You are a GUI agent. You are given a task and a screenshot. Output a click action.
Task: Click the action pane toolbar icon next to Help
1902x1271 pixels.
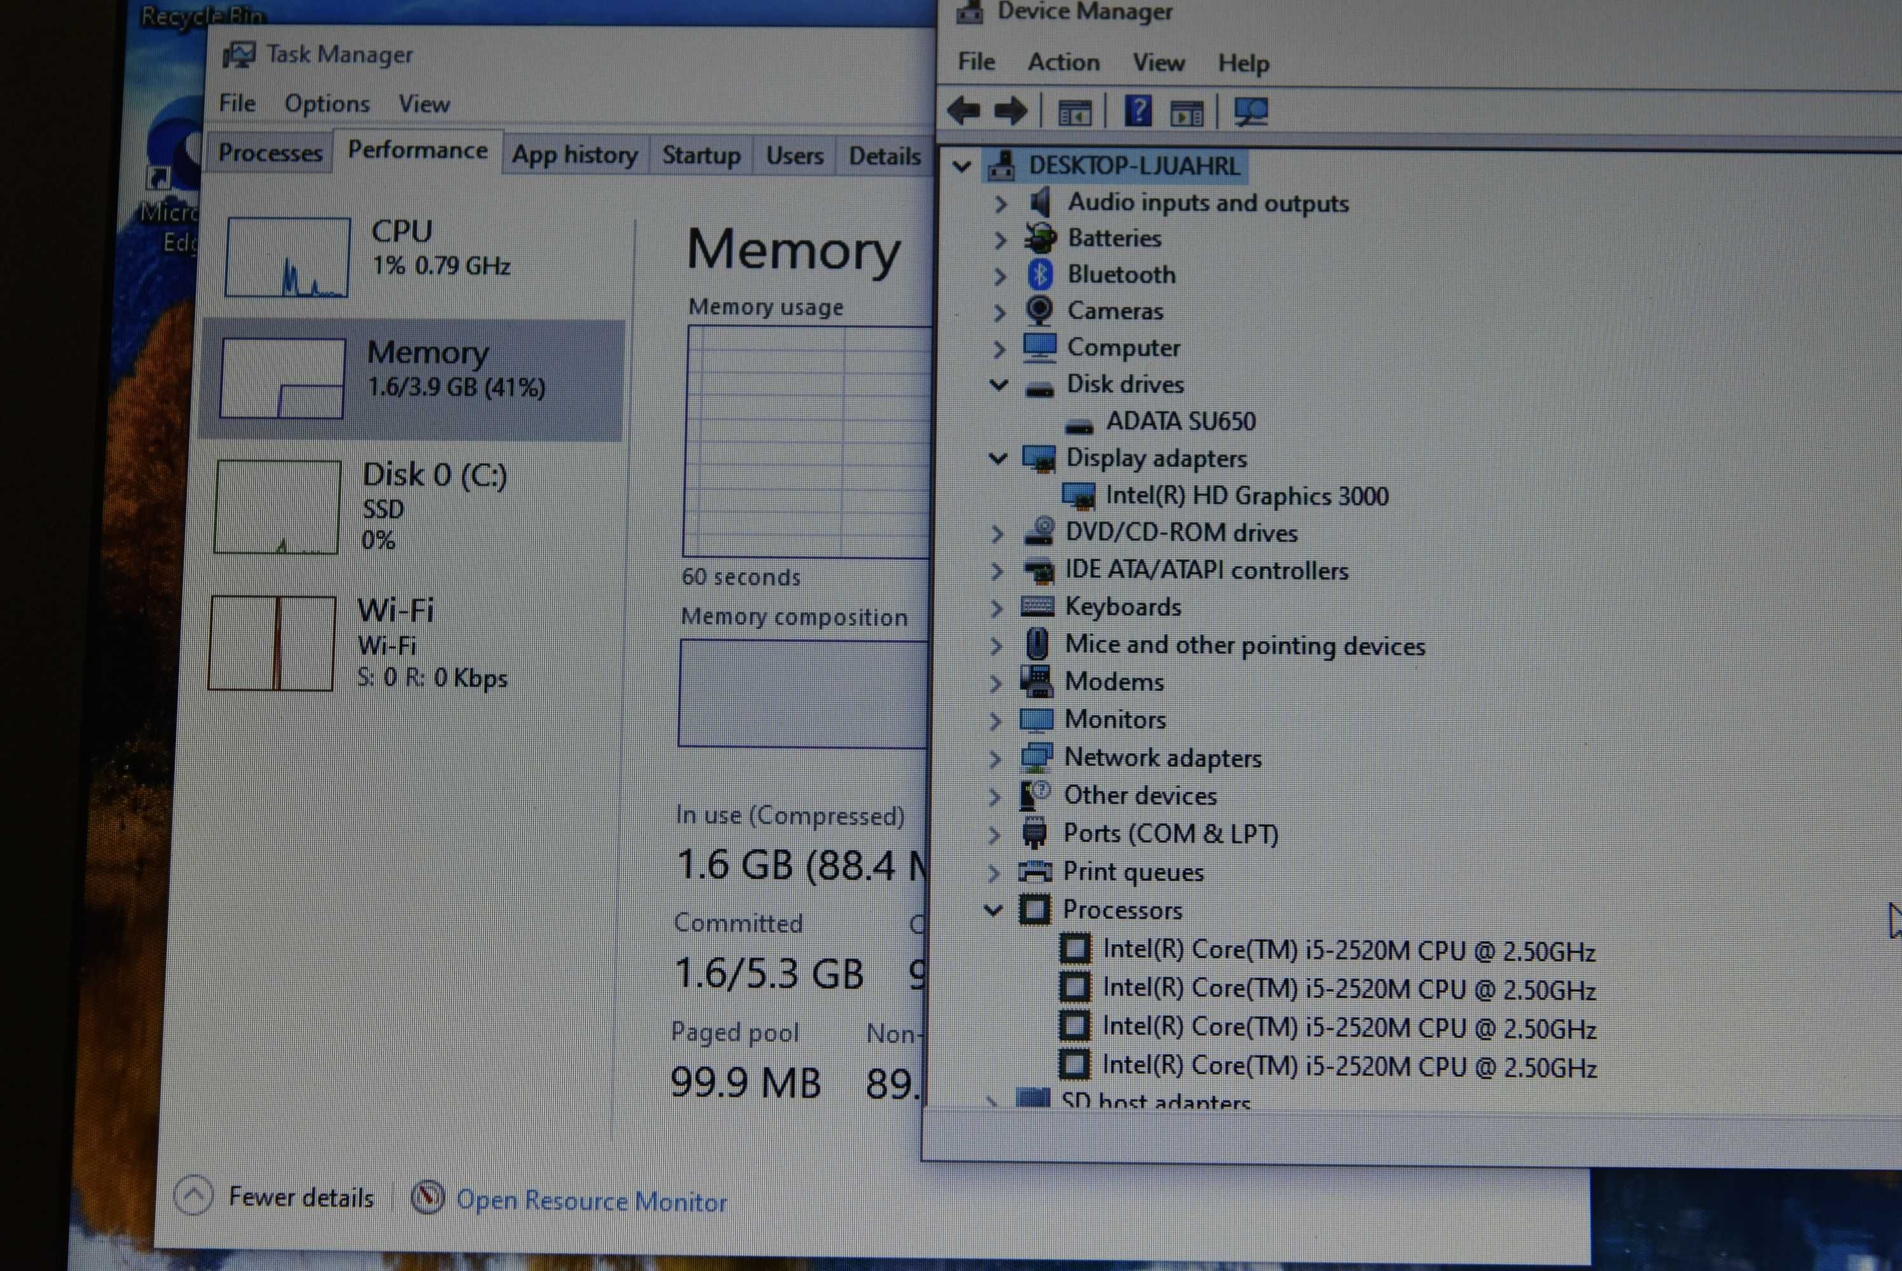point(1187,112)
